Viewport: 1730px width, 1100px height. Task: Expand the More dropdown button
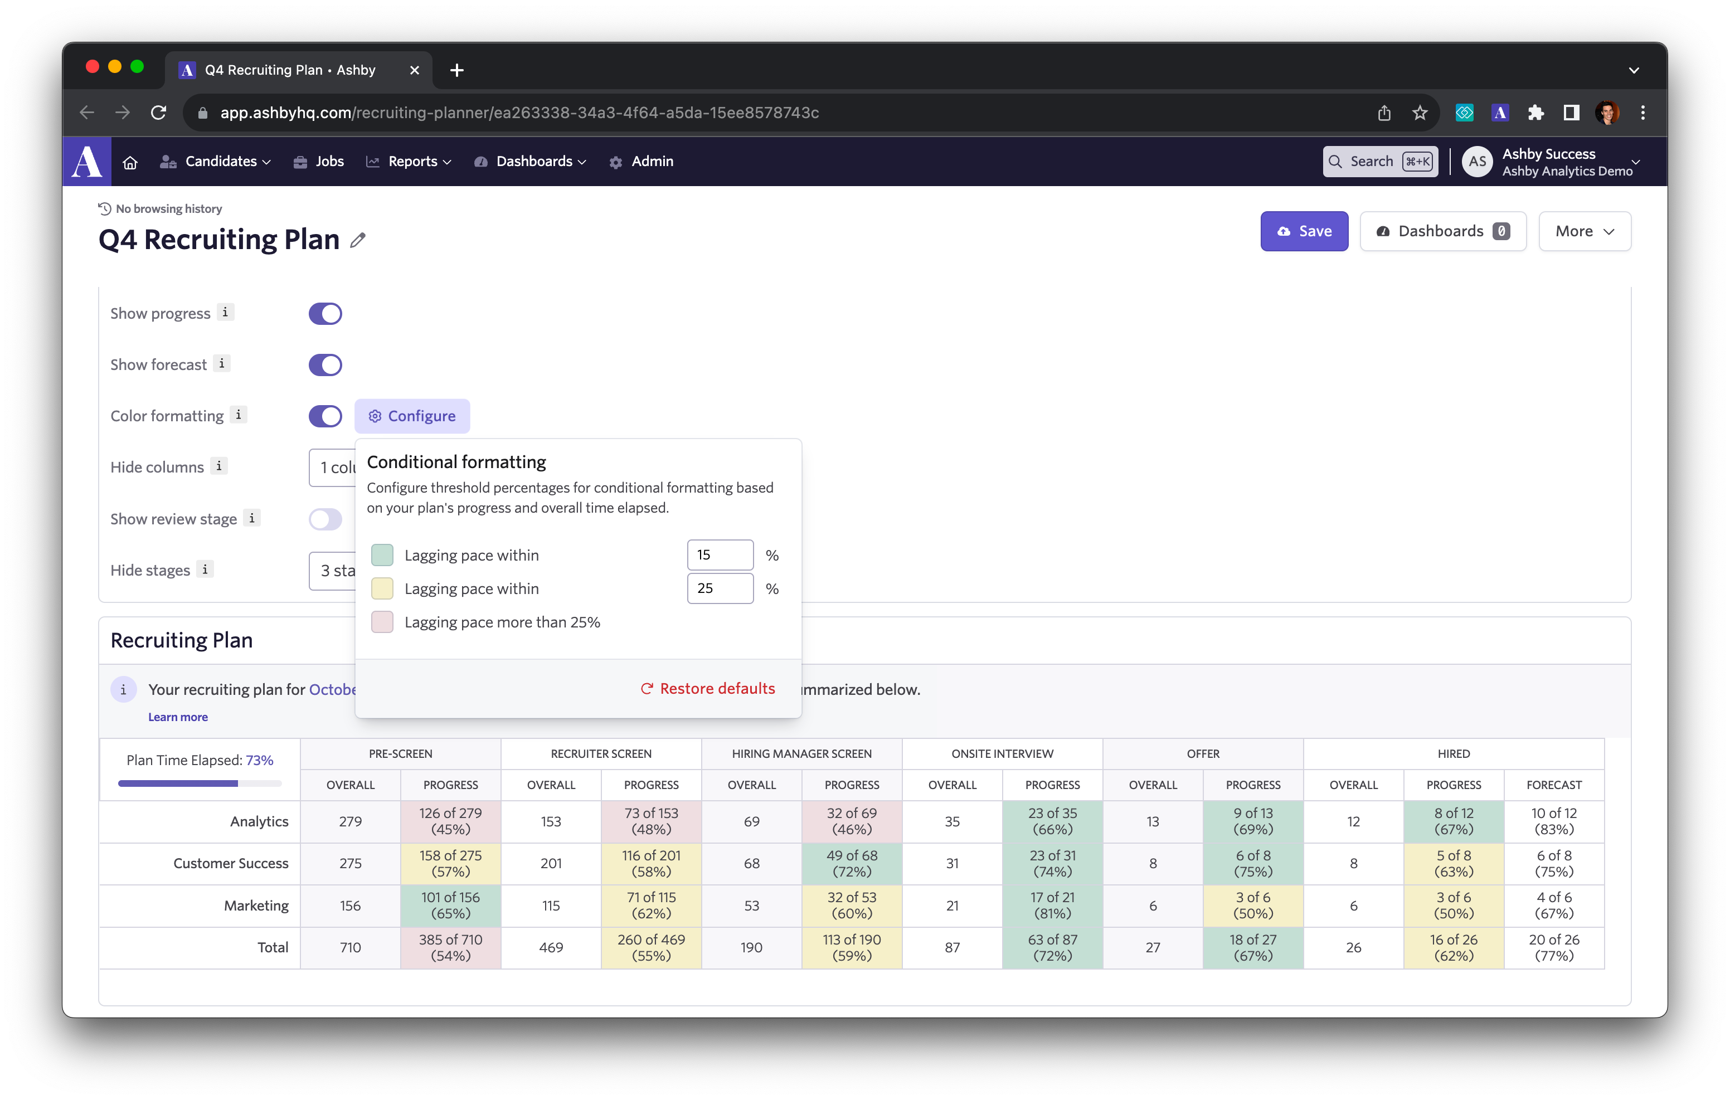(1584, 231)
